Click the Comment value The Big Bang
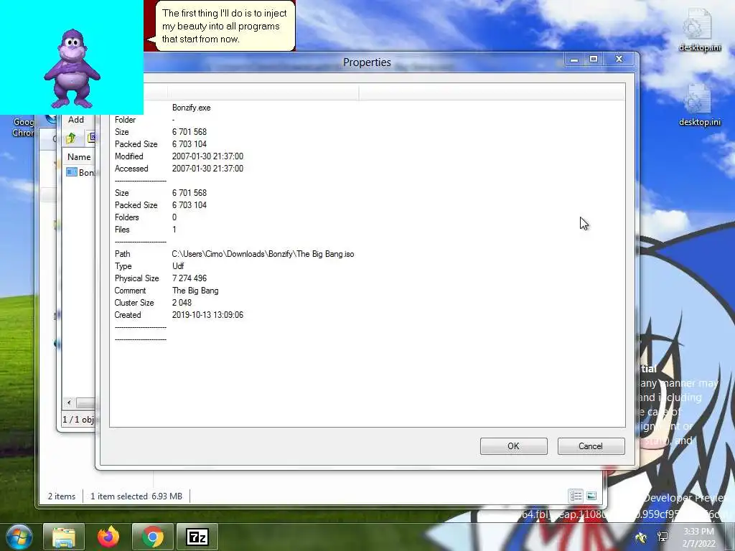Viewport: 735px width, 551px height. click(x=195, y=291)
